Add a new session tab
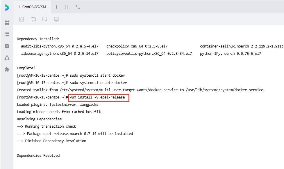This screenshot has height=169, width=284. (x=57, y=7)
